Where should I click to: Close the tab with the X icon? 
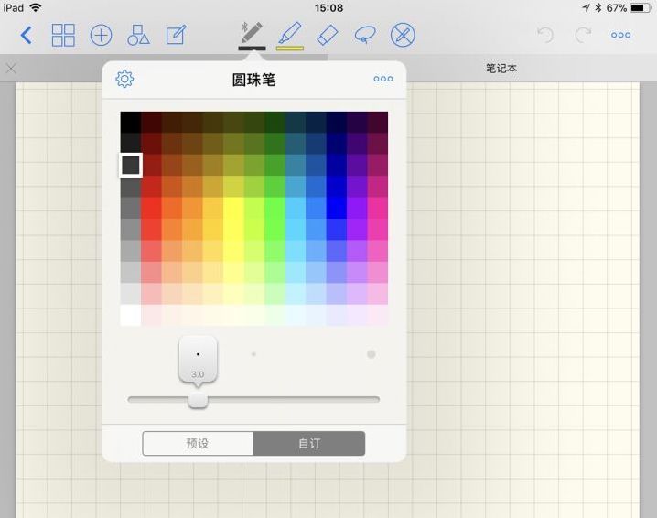[x=11, y=69]
